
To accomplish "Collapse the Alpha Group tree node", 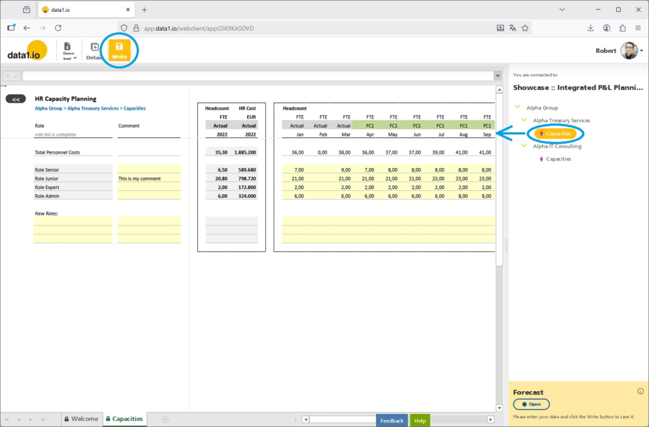I will (x=518, y=108).
